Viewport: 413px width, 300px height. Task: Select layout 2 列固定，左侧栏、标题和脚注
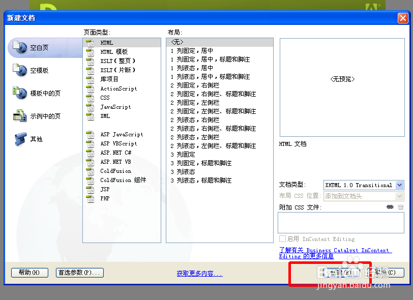click(x=220, y=111)
